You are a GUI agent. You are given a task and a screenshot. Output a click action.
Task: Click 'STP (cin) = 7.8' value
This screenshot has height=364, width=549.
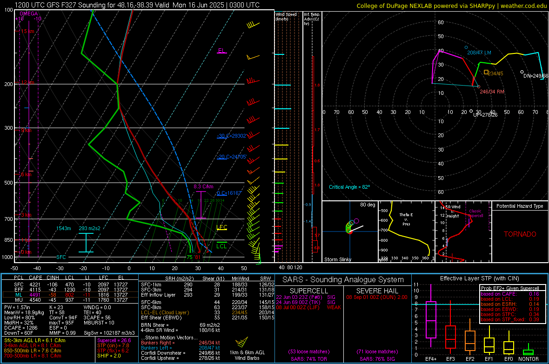(x=113, y=345)
